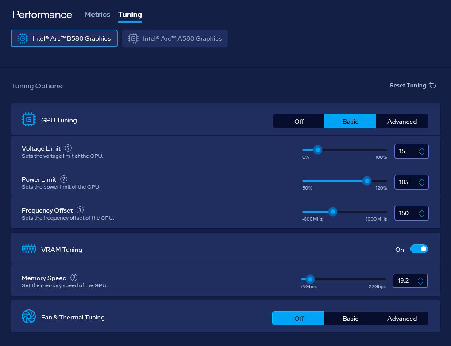The image size is (451, 346).
Task: Click the Memory Speed slider handle
Action: coord(310,279)
